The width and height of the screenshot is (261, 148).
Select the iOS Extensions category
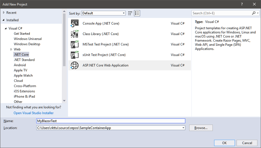pos(24,91)
